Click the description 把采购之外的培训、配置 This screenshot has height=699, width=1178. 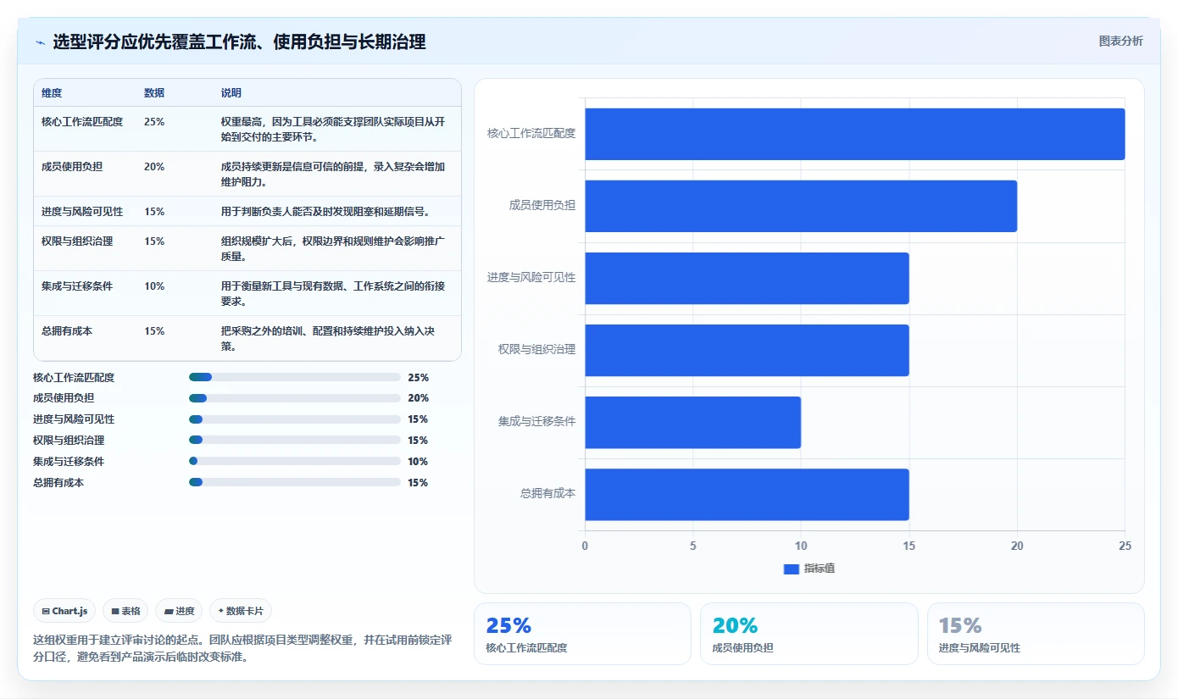(330, 339)
